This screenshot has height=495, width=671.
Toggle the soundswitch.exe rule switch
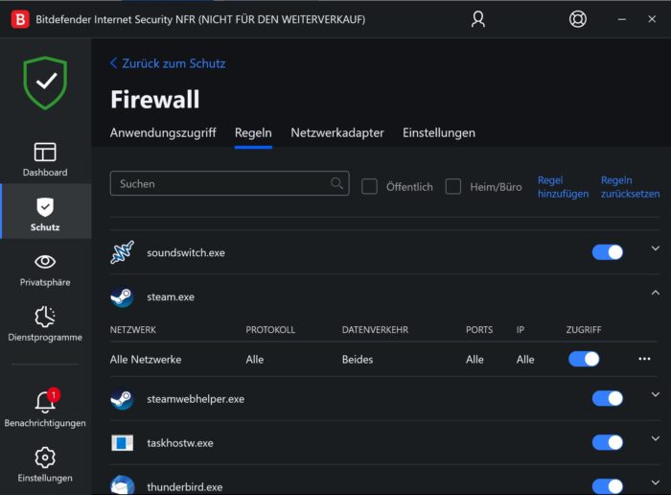click(x=607, y=252)
